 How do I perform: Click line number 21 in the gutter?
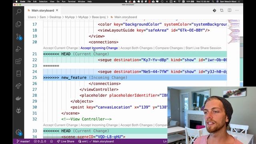(x=35, y=54)
